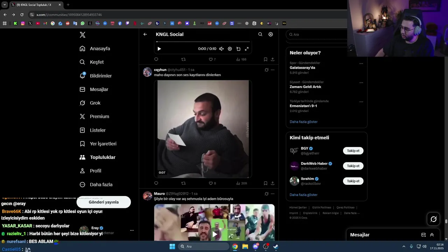Open Steam from taskbar
This screenshot has height=252, width=448.
tap(276, 246)
